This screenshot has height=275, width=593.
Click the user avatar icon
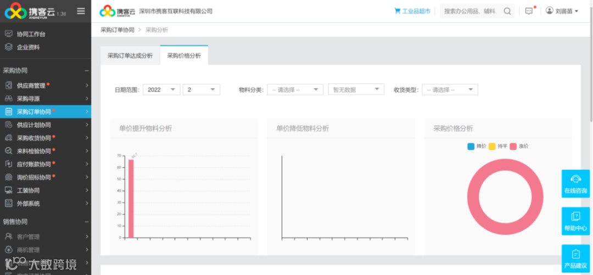550,10
